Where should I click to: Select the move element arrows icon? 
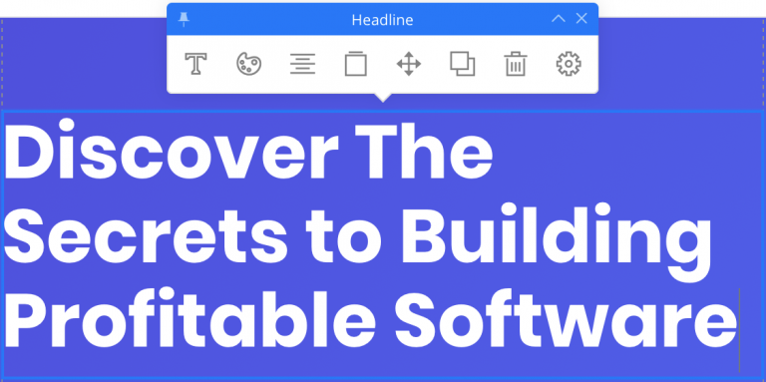(x=409, y=64)
